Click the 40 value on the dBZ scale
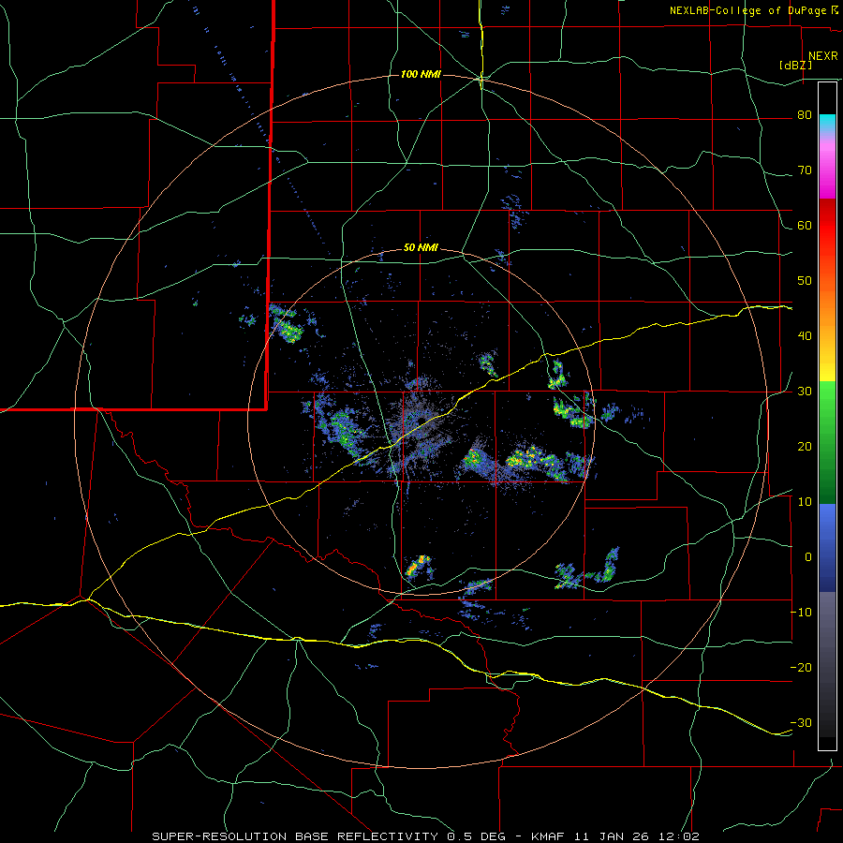 [x=805, y=336]
